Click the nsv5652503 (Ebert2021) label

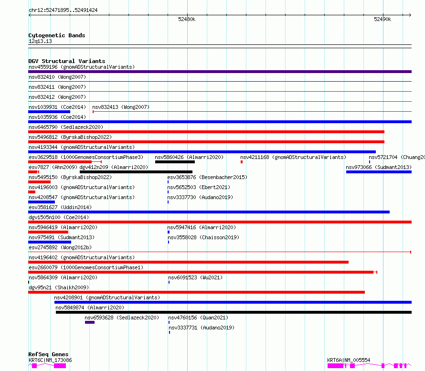click(199, 187)
